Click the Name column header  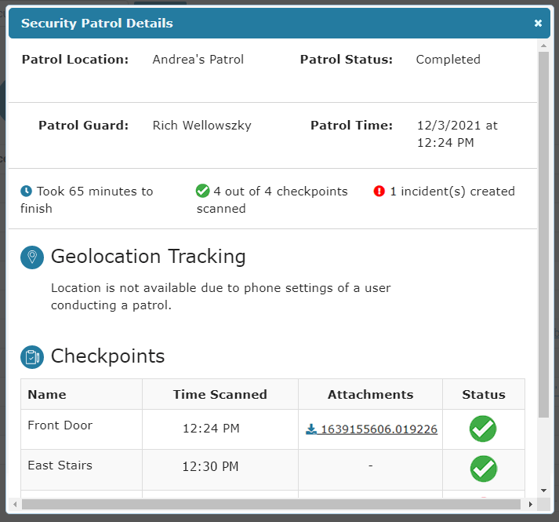pos(47,395)
